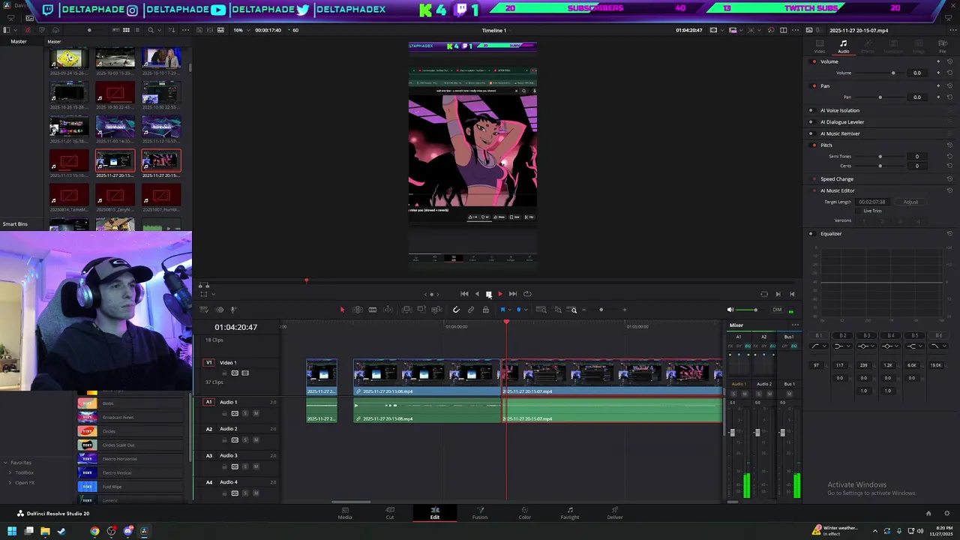Click the A1 audio track destination
The image size is (960, 540).
pos(208,402)
